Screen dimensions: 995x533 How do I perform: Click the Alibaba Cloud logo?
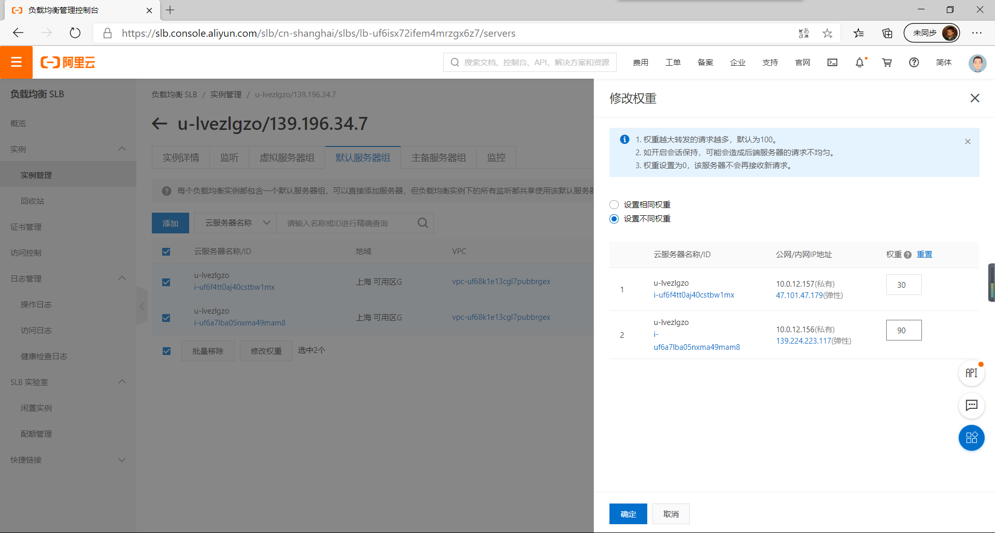[x=68, y=63]
